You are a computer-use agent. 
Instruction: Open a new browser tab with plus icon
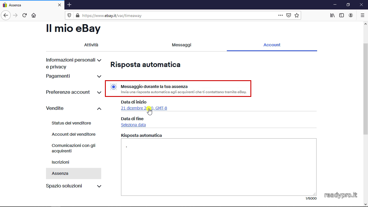coord(69,5)
